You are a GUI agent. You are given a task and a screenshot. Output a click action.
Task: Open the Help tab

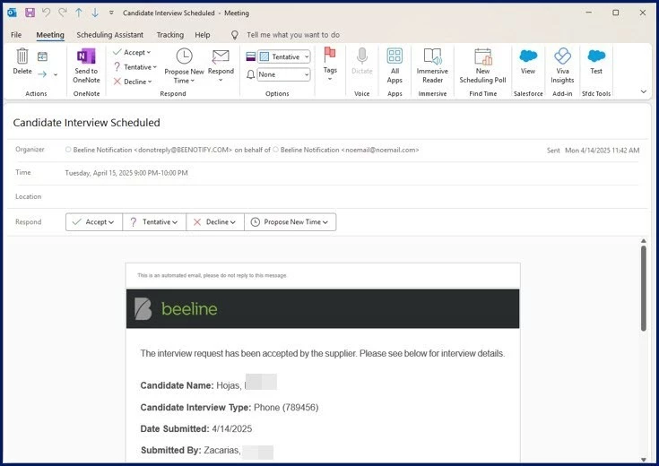click(202, 35)
